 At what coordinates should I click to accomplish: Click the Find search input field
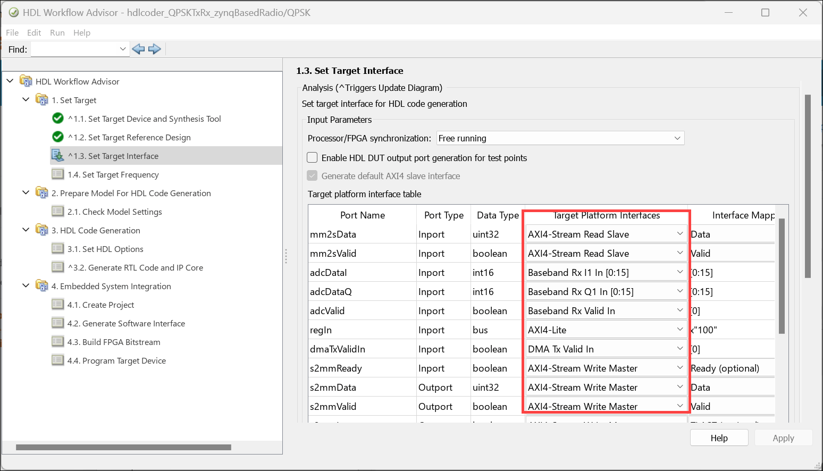tap(75, 49)
